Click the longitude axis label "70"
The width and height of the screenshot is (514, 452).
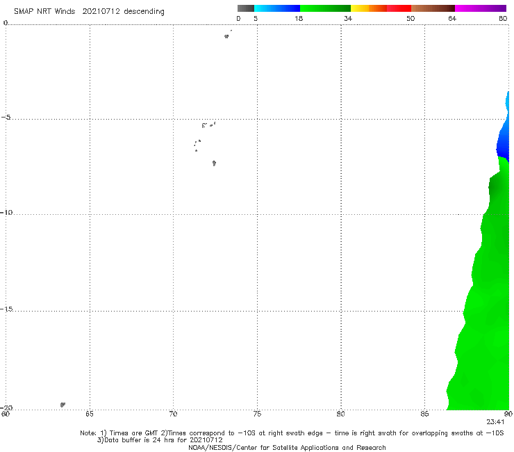173,414
